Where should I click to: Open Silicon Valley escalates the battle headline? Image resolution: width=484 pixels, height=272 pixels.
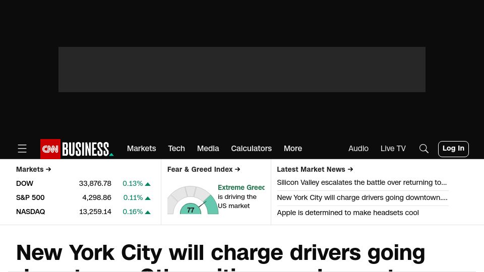pos(362,182)
